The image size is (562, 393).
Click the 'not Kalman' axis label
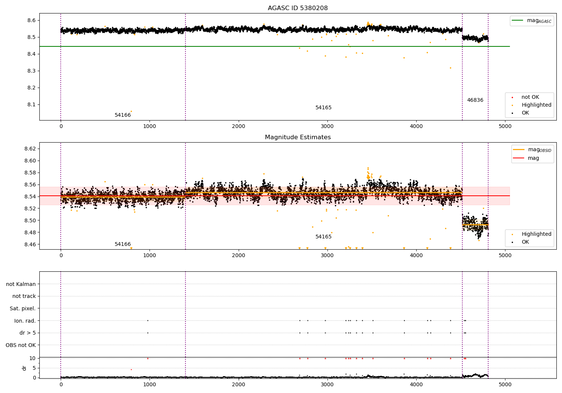click(x=21, y=284)
